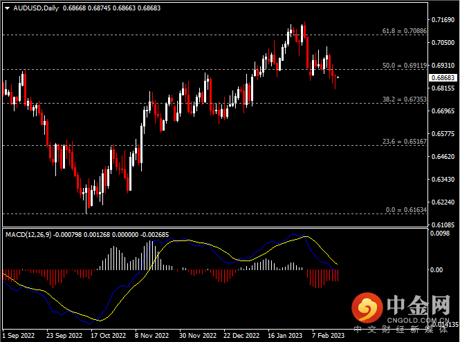460x342 pixels.
Task: Click the 17 Oct 2022 date marker
Action: point(105,336)
